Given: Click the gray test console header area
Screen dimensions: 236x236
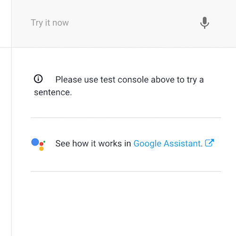Looking at the screenshot, I should pyautogui.click(x=124, y=24).
